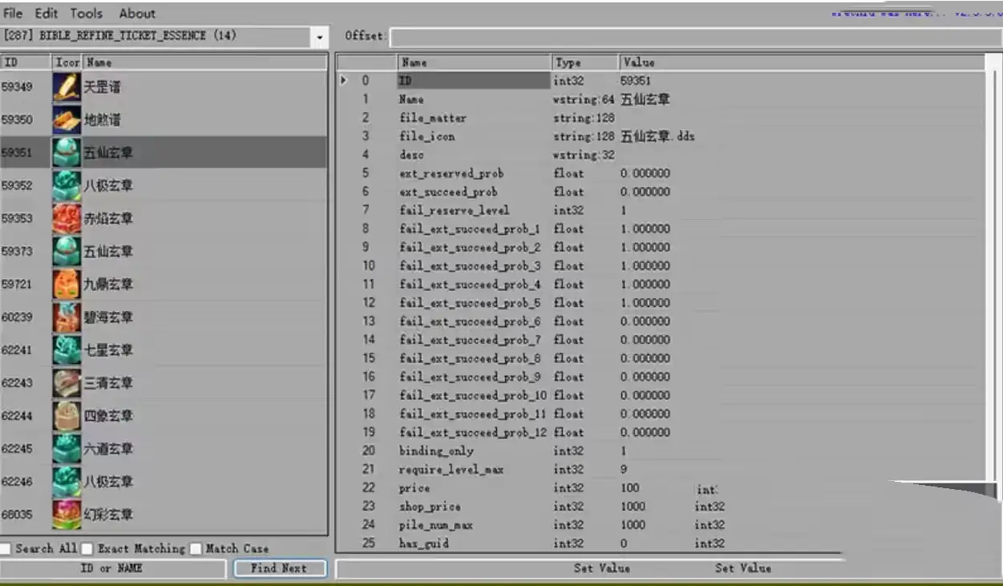Open the Edit menu
This screenshot has height=586, width=1003.
point(46,14)
